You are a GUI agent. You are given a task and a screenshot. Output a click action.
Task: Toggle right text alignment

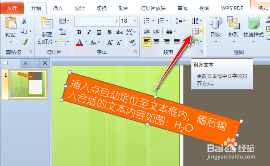click(x=167, y=42)
